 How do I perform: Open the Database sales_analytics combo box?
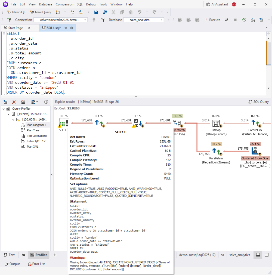pyautogui.click(x=144, y=20)
